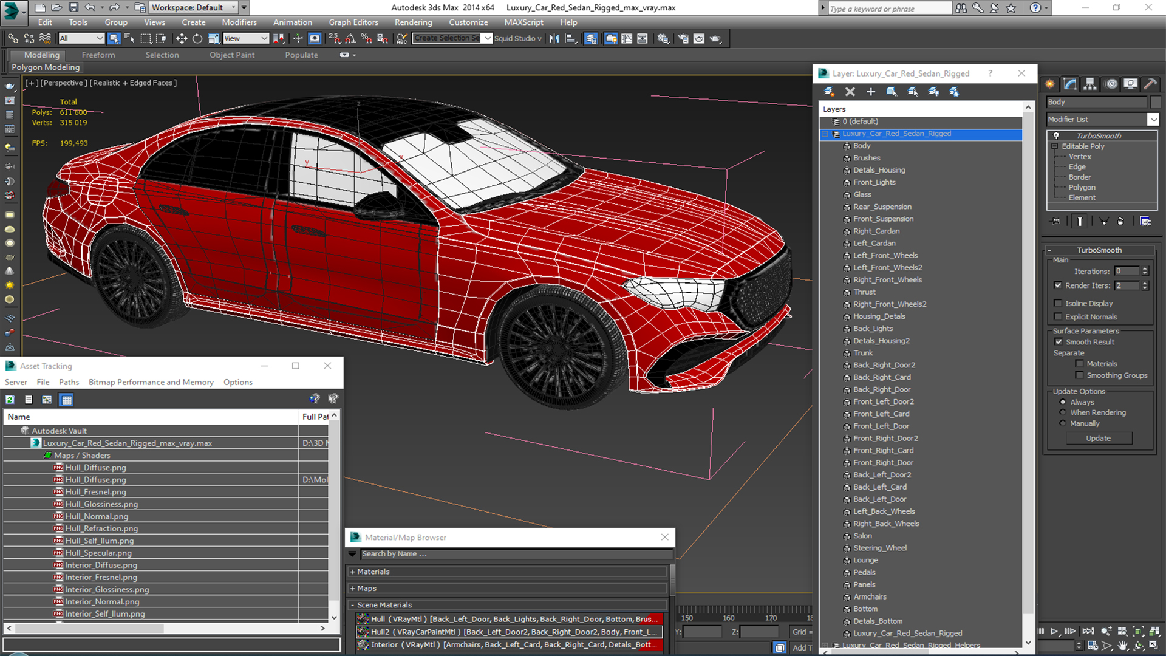Click Asset Tracking Refresh icon
Viewport: 1166px width, 656px height.
coord(10,400)
